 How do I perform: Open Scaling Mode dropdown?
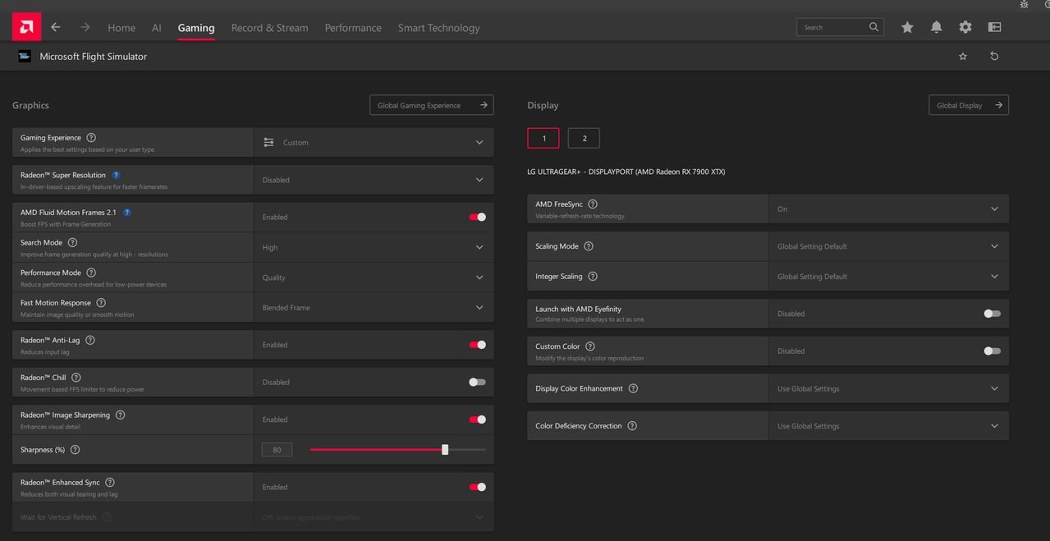coord(888,246)
